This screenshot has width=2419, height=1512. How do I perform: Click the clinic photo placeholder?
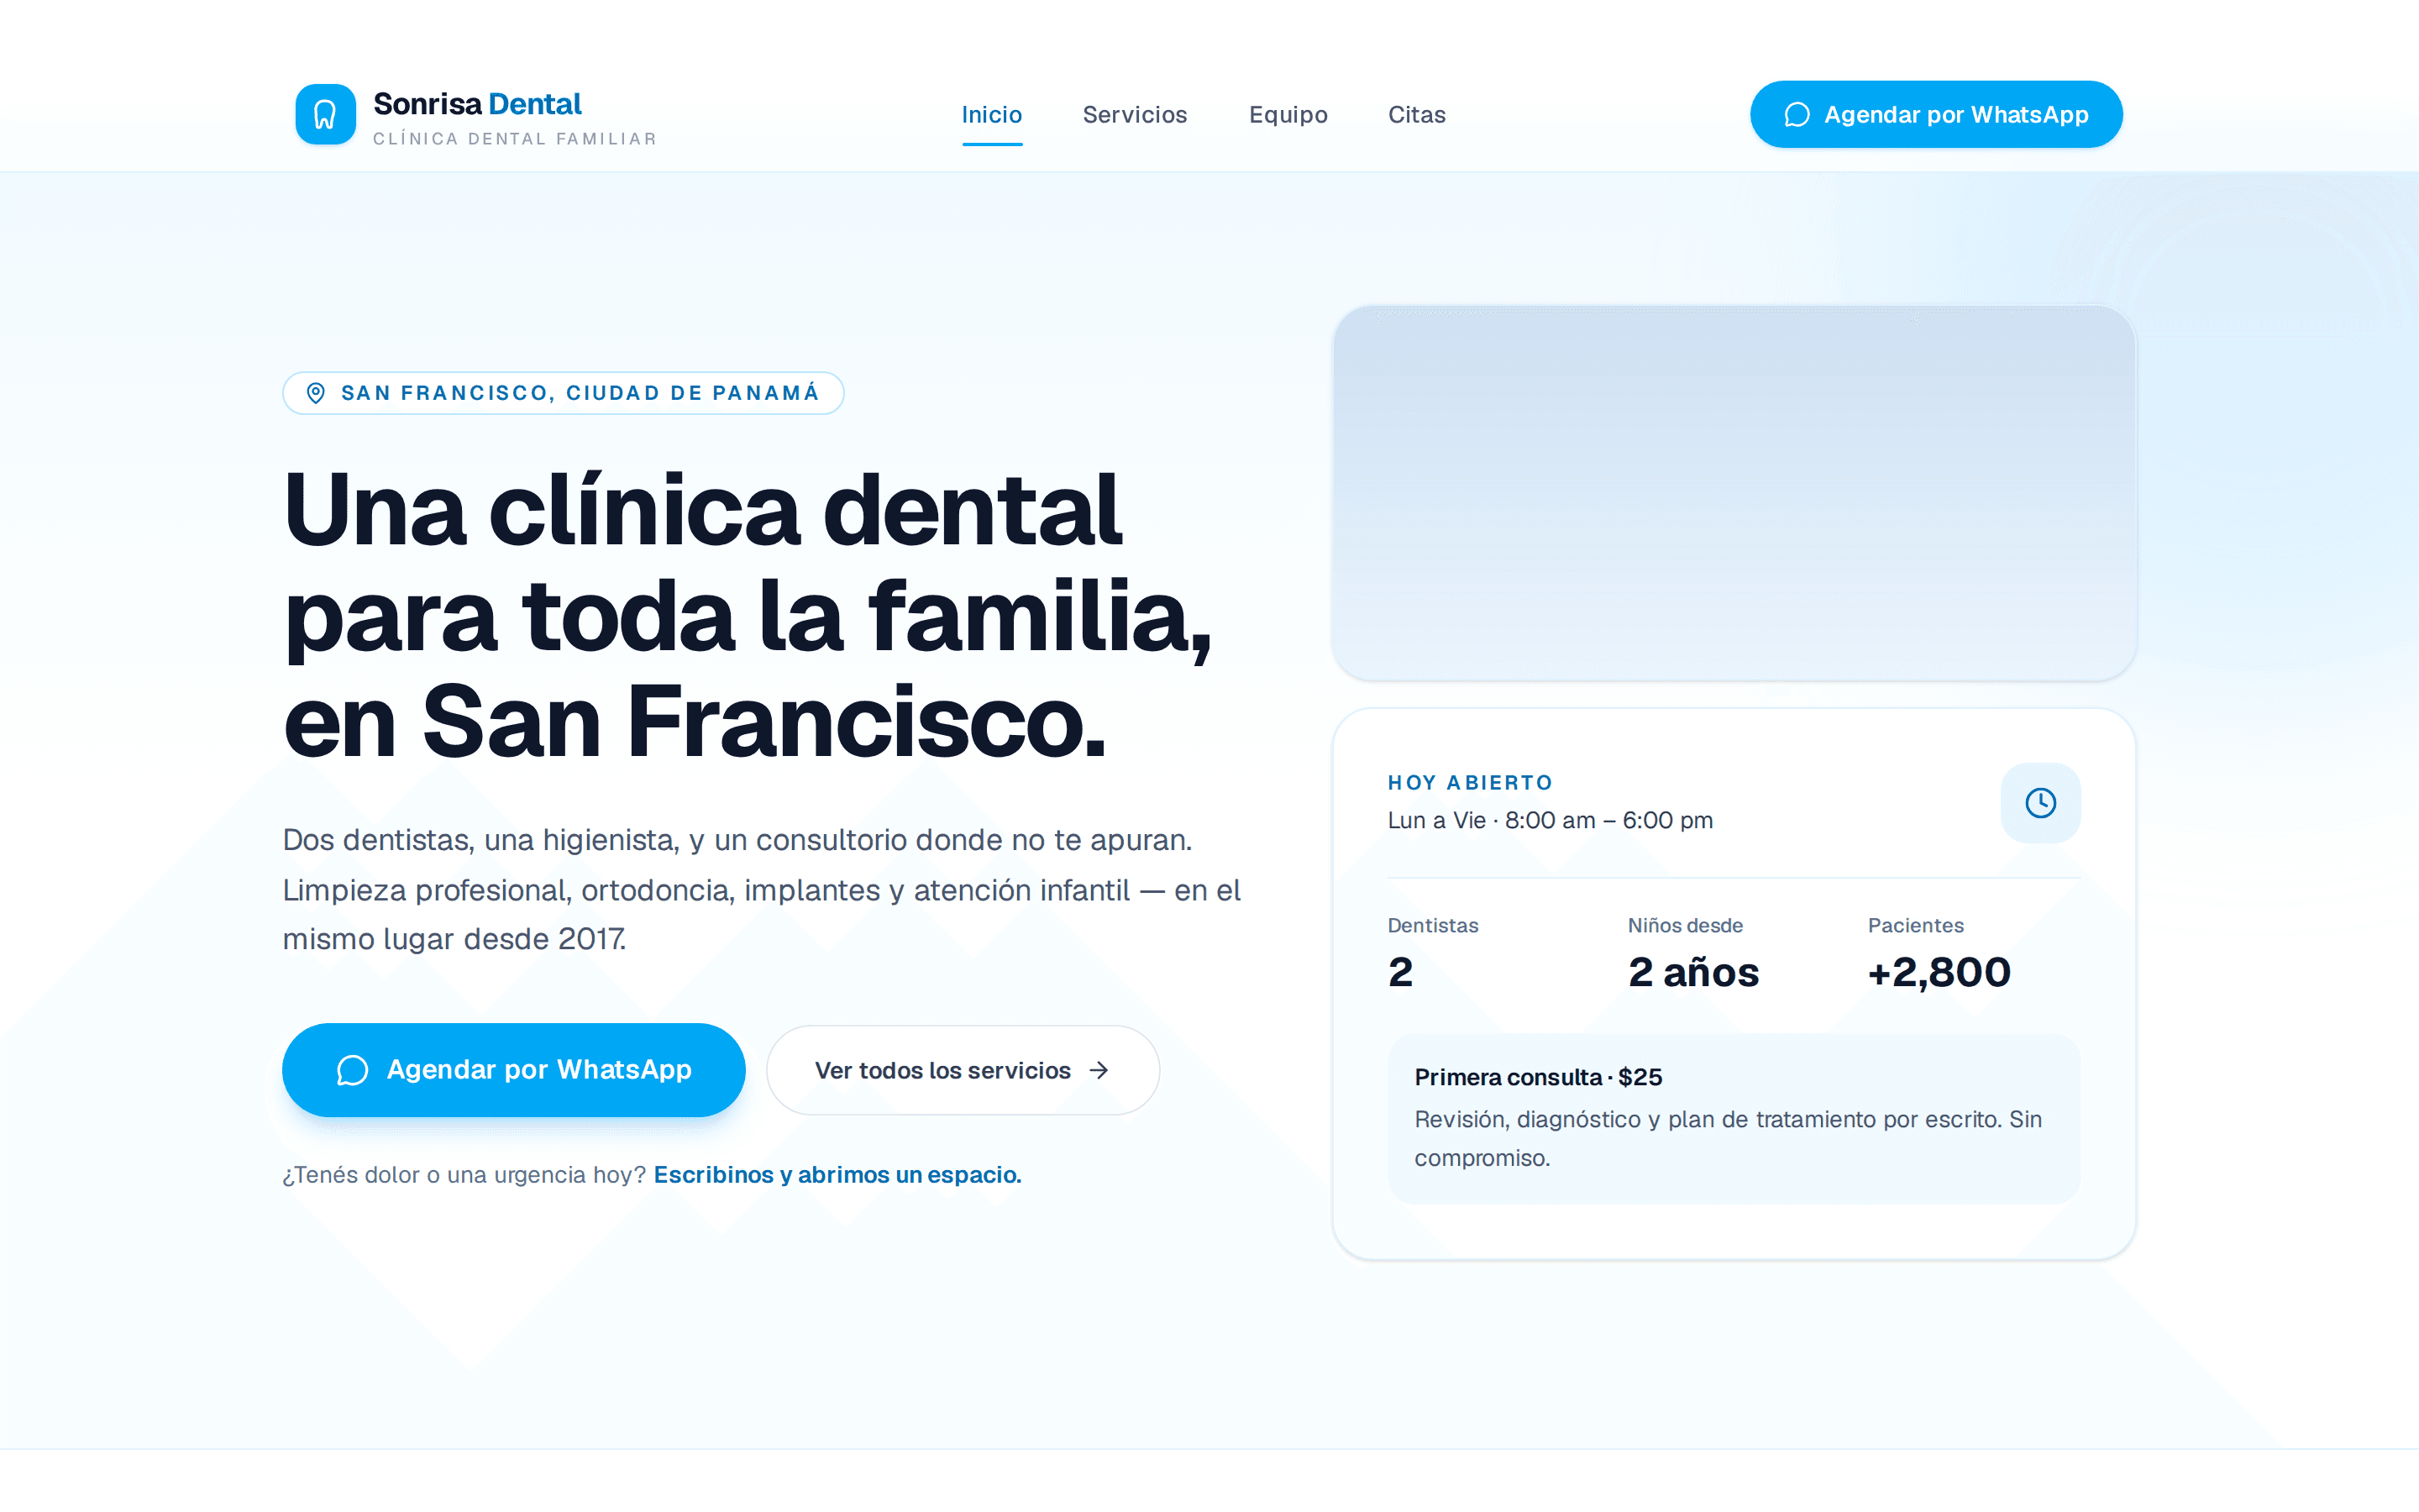point(1734,493)
